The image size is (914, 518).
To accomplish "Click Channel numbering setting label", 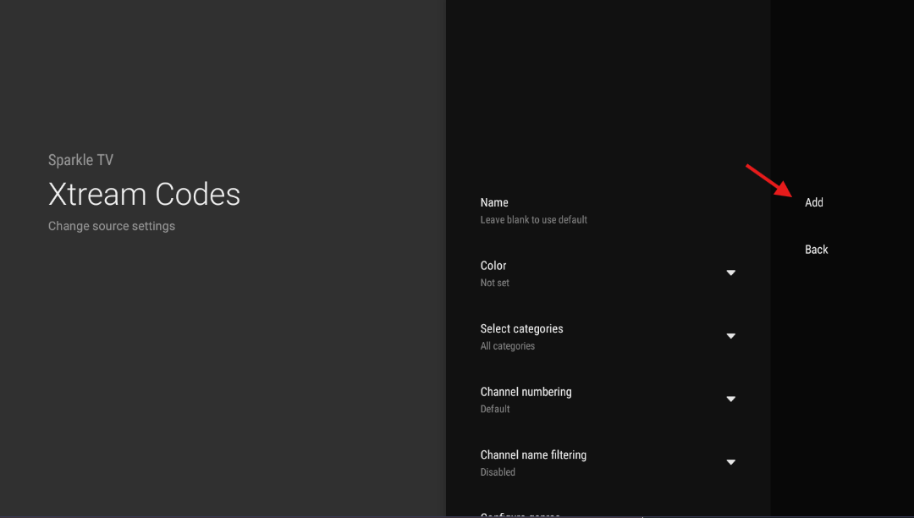I will click(526, 392).
